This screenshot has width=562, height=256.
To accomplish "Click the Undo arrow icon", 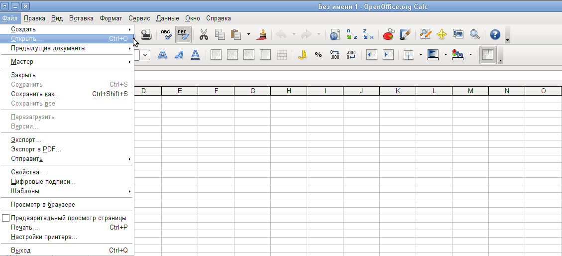I will coord(281,34).
